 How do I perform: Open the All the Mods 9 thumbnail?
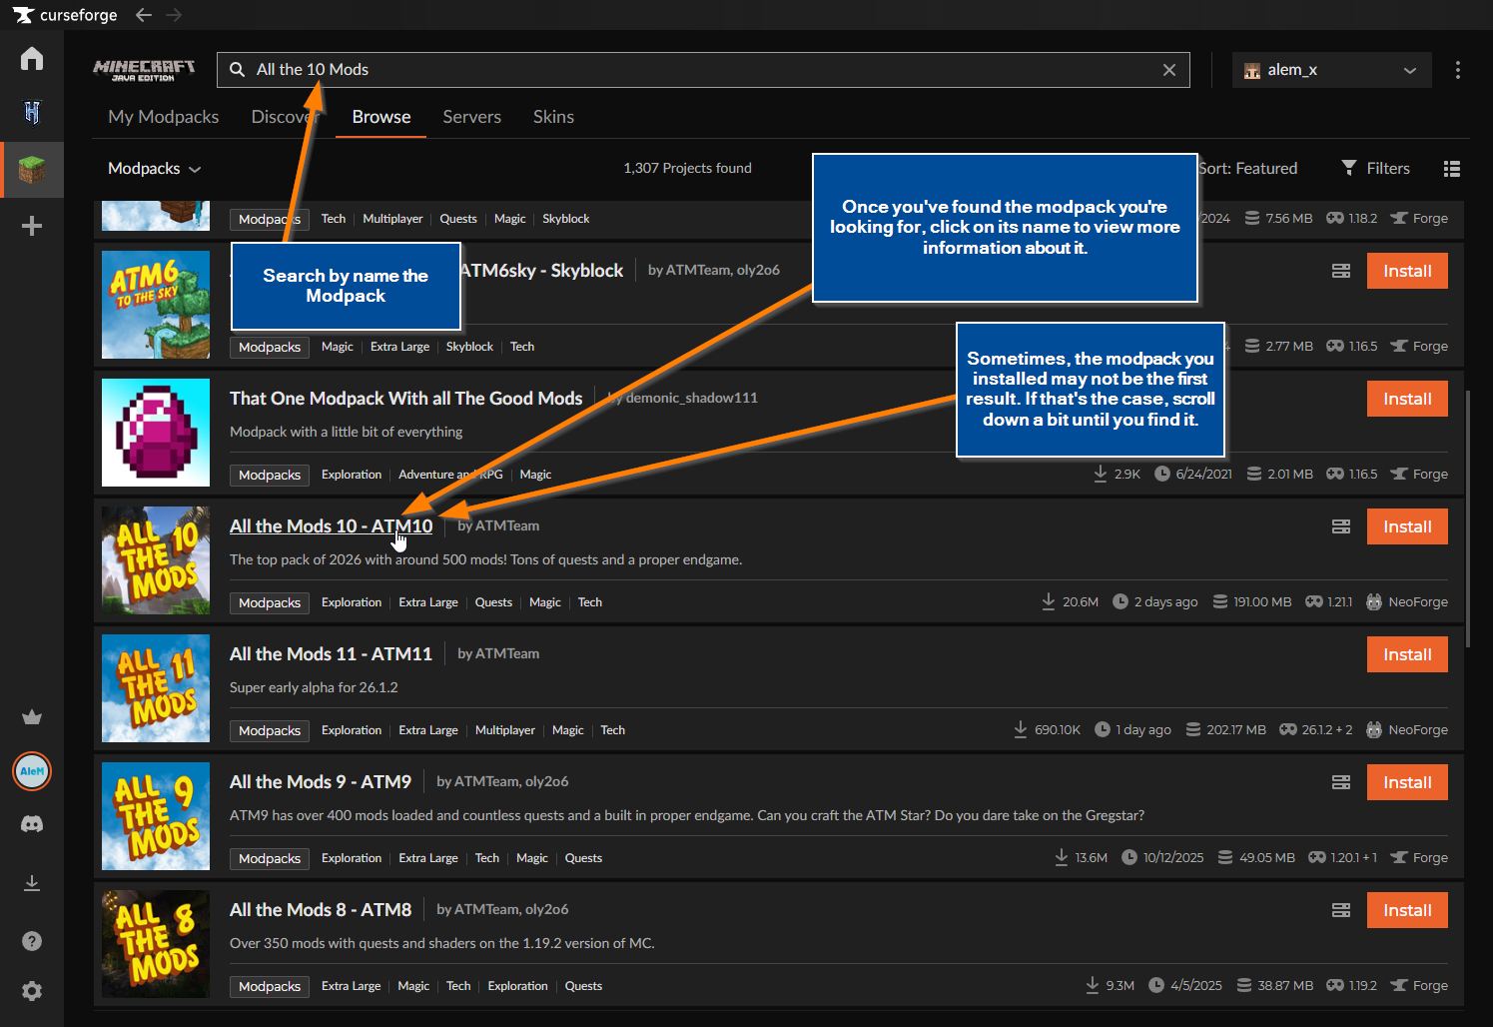pyautogui.click(x=156, y=816)
